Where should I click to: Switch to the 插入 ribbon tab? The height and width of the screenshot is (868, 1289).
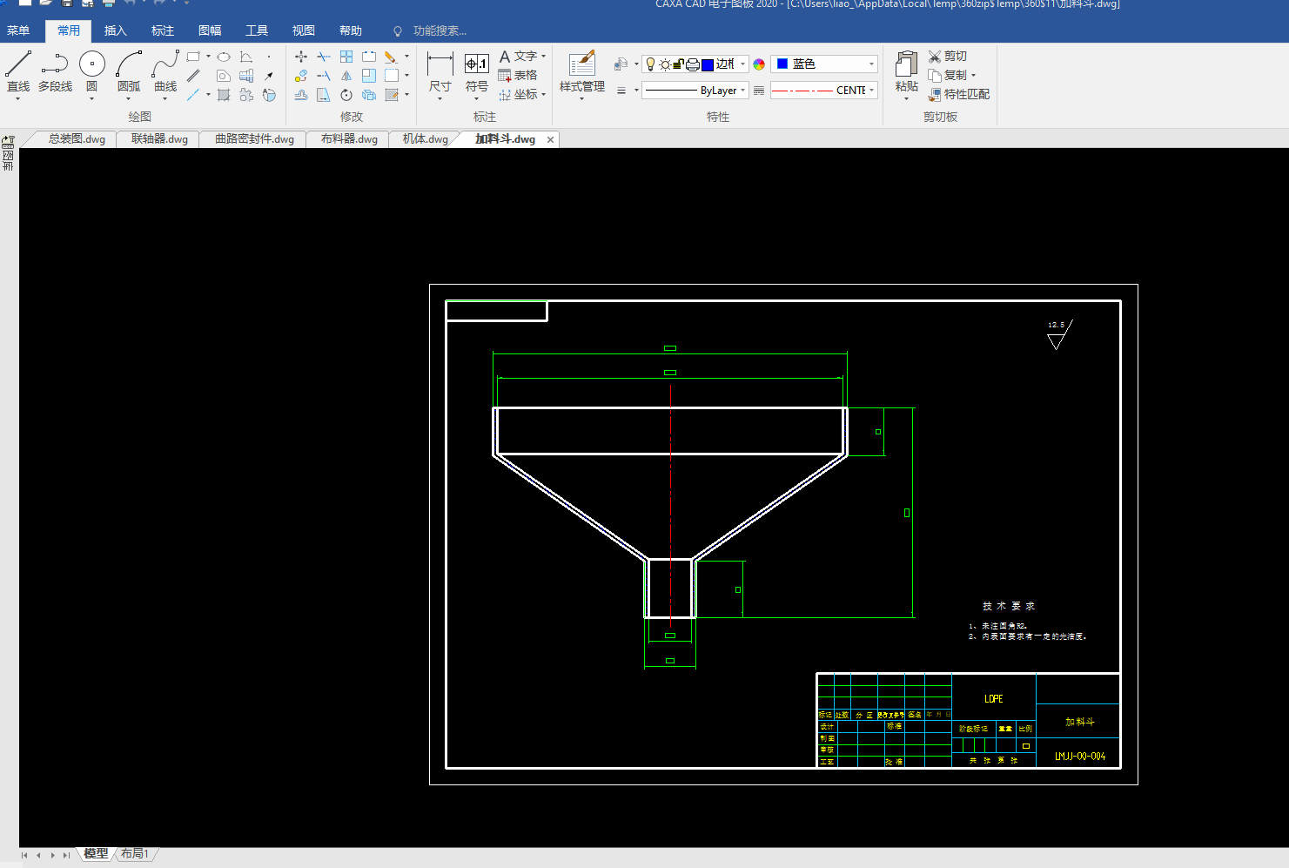point(116,30)
